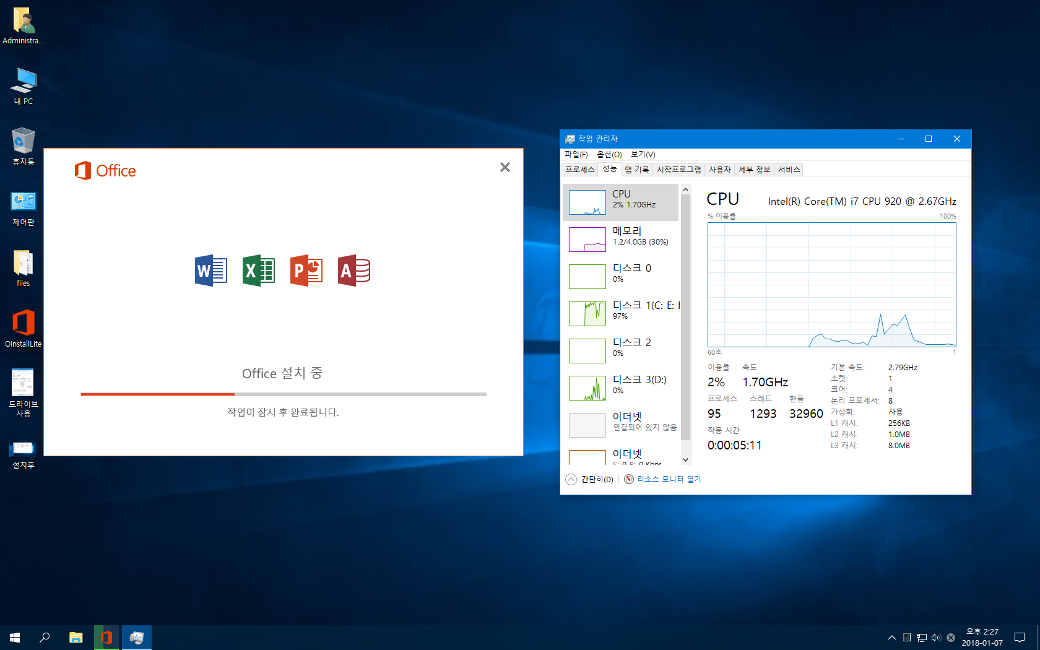
Task: Click the handles count 32960
Action: [806, 414]
